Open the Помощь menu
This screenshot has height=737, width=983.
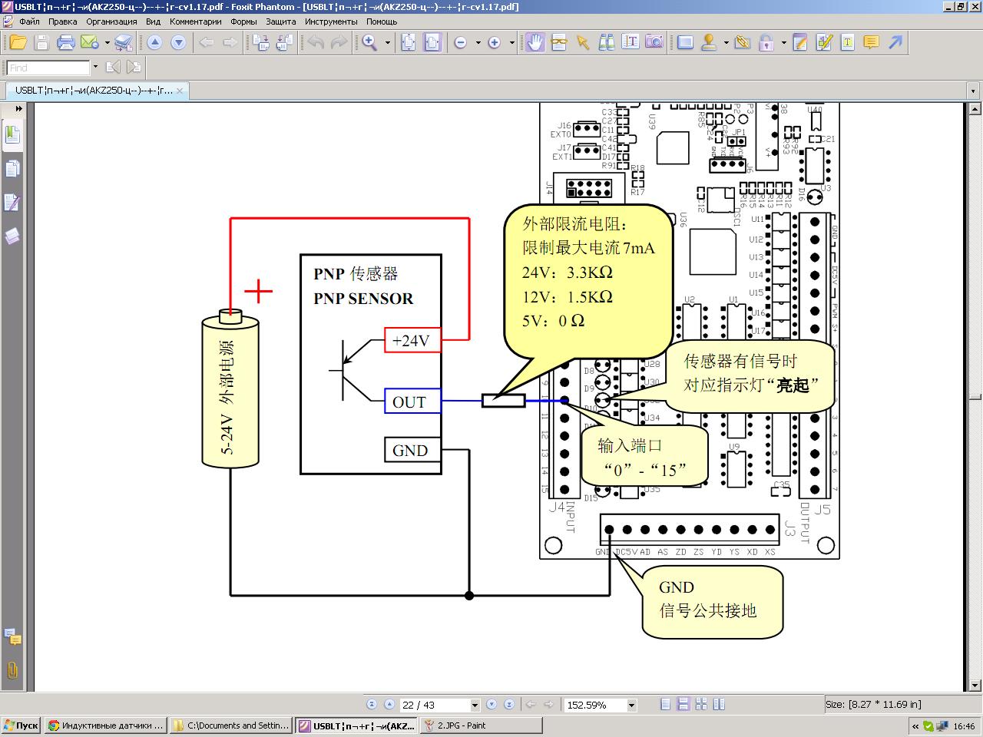coord(382,21)
